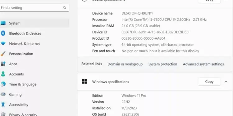Image resolution: width=233 pixels, height=116 pixels.
Task: Open Accessibility settings
Action: coord(34,105)
